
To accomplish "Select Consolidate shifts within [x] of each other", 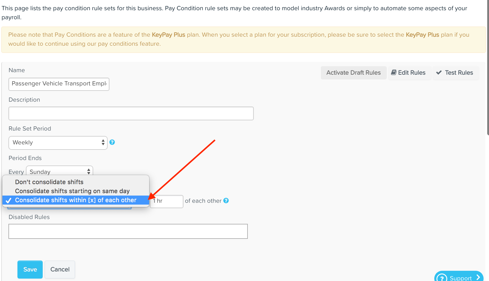I will click(x=76, y=200).
